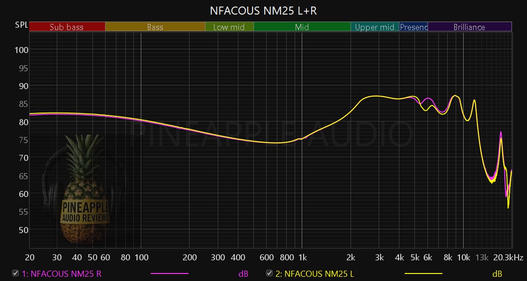527x281 pixels.
Task: Select the "Presence" band segment
Action: click(x=414, y=27)
